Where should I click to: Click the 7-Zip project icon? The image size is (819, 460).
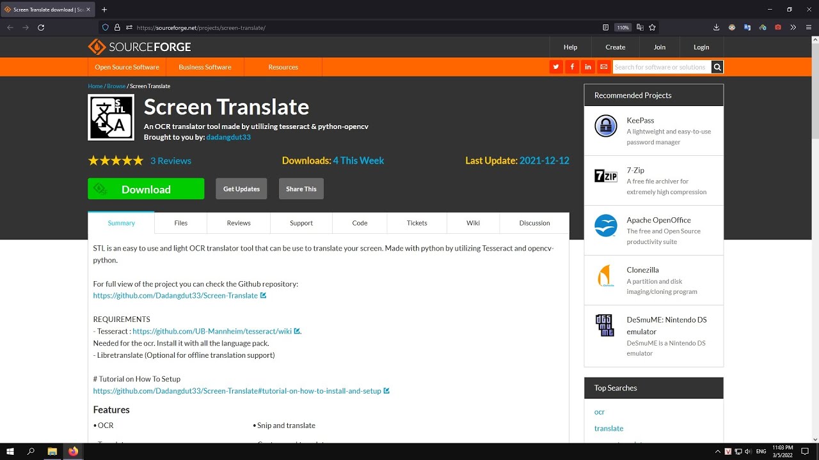605,176
